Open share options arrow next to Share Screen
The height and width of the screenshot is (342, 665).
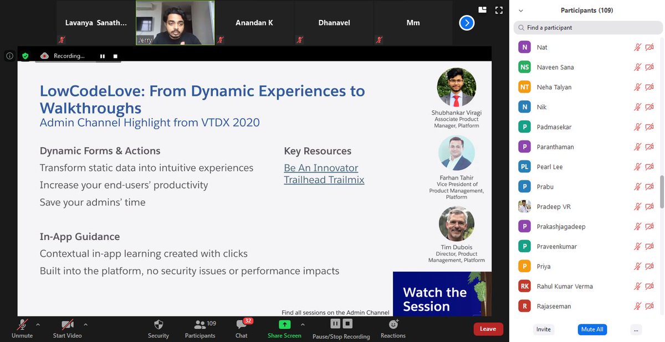click(x=303, y=325)
